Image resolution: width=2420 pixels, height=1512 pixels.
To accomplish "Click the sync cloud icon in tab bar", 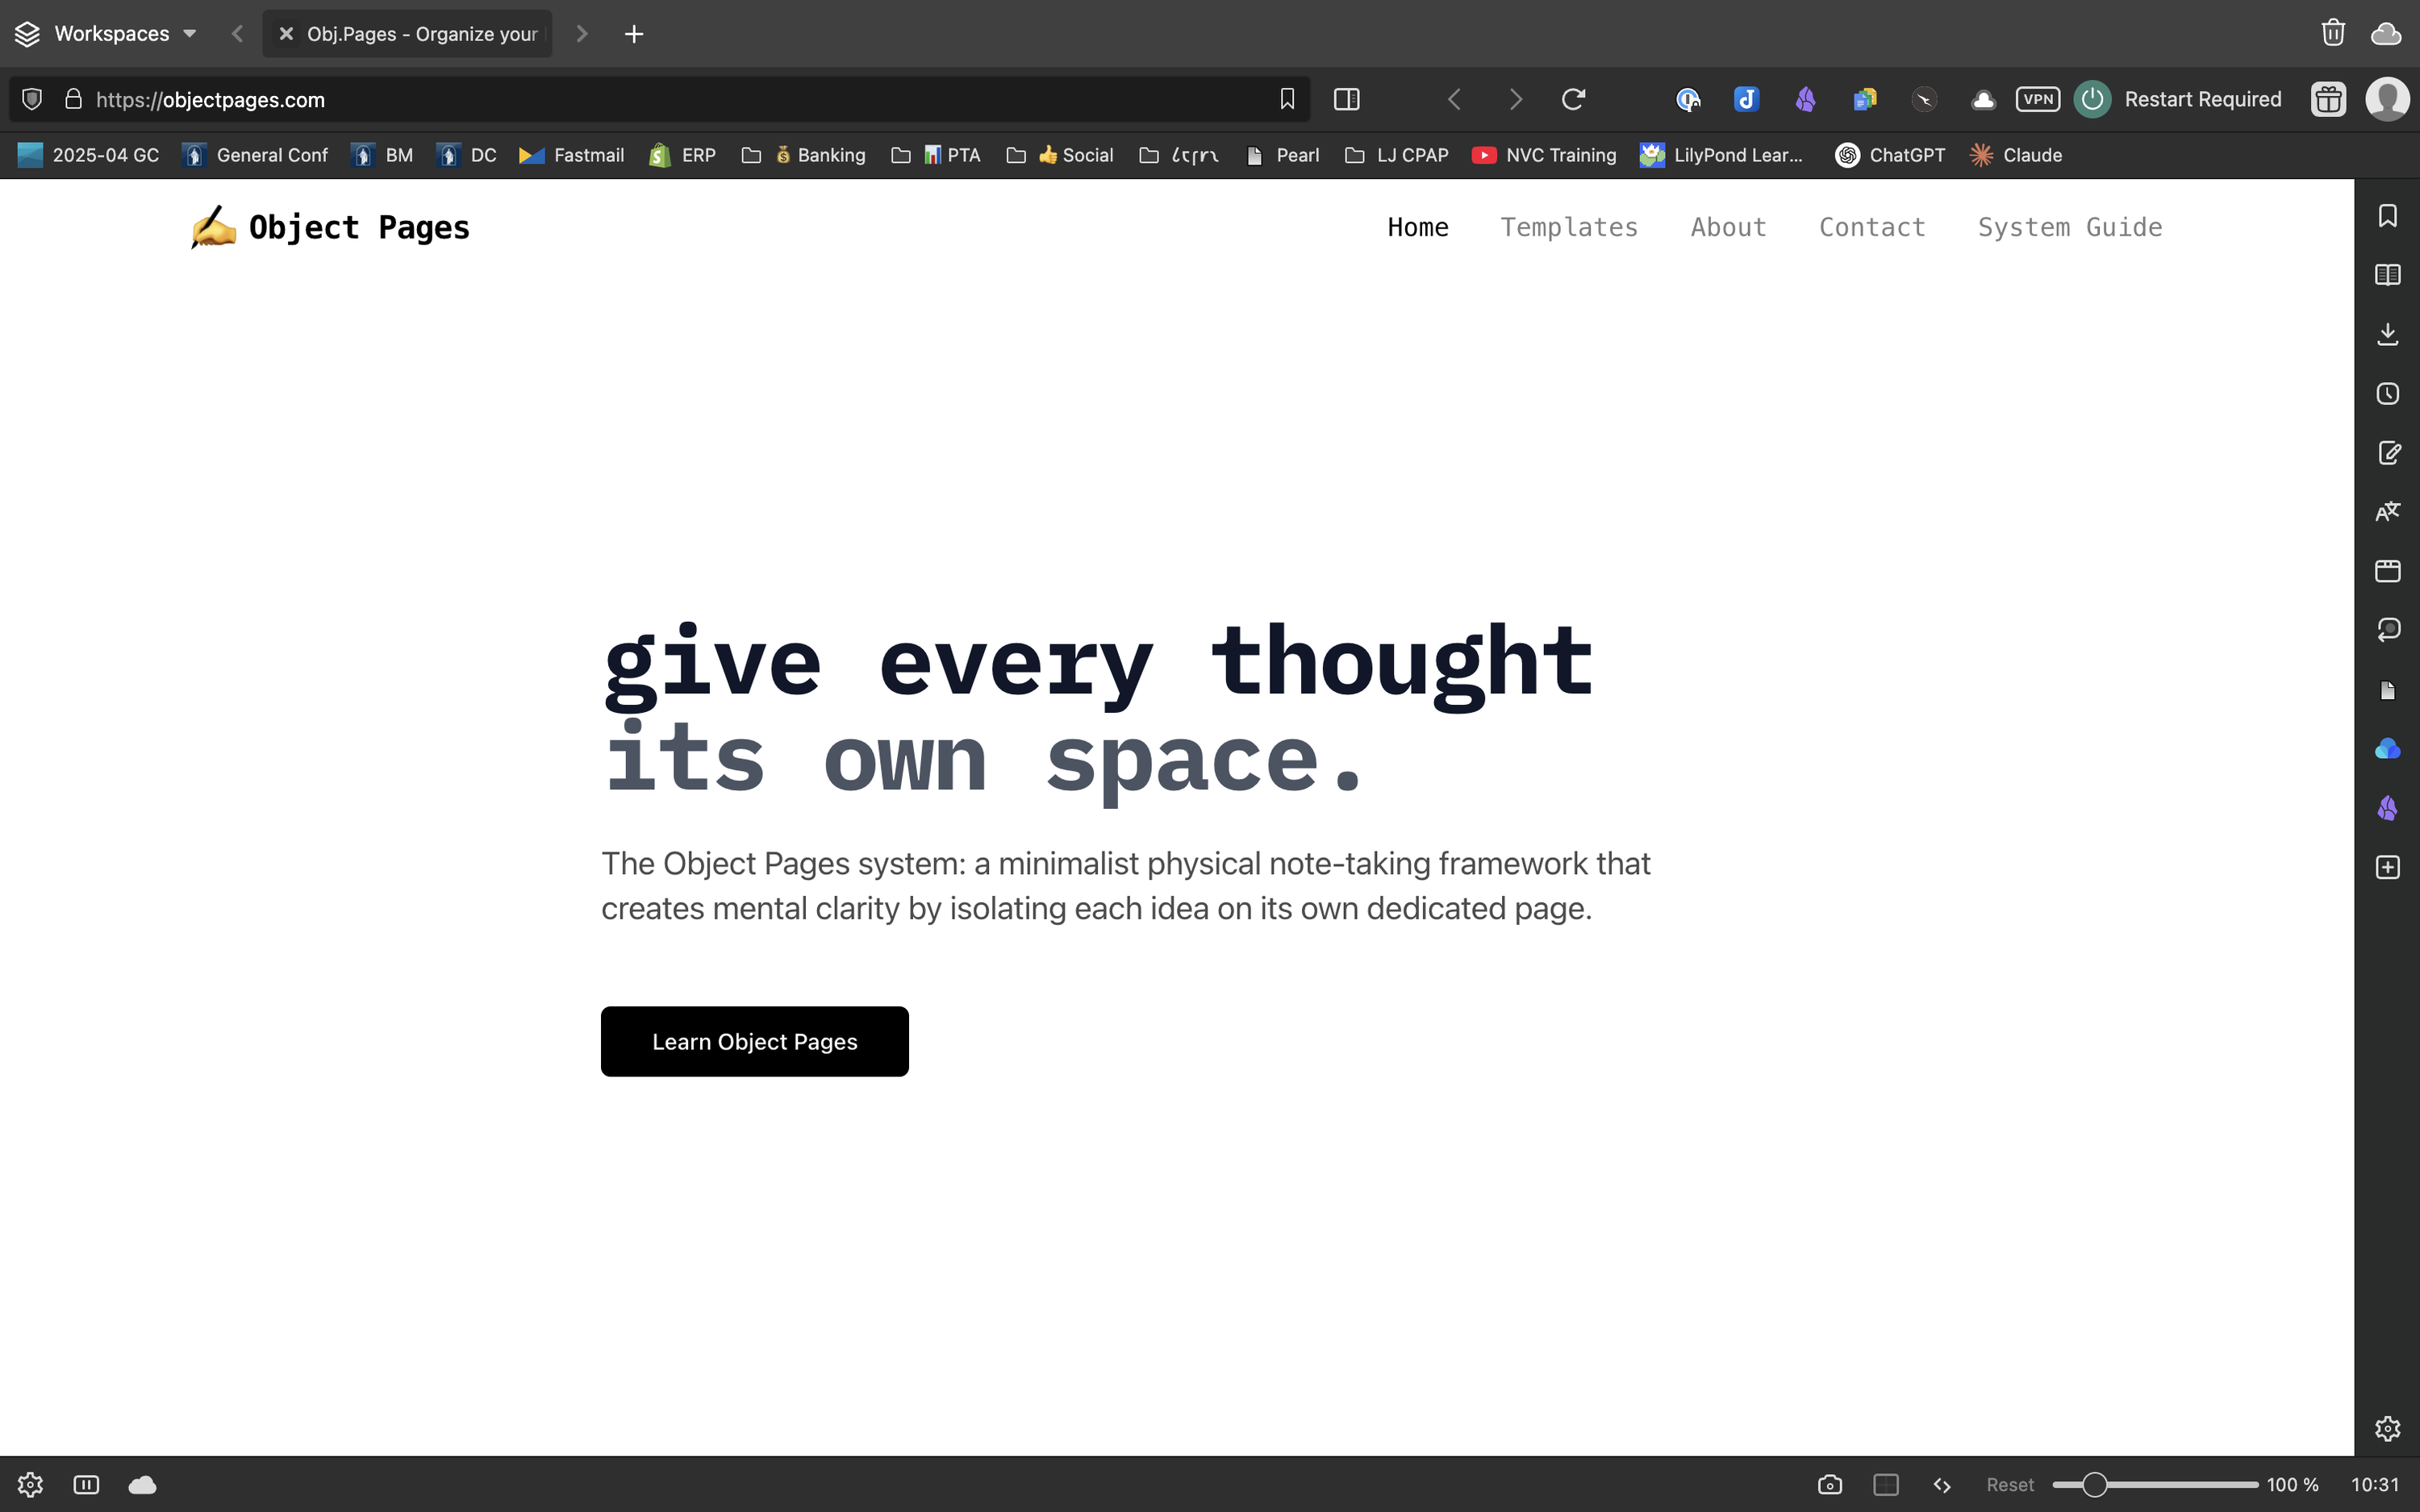I will click(x=2386, y=34).
